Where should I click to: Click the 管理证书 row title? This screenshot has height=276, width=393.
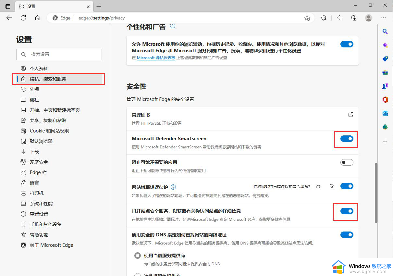[x=141, y=115]
